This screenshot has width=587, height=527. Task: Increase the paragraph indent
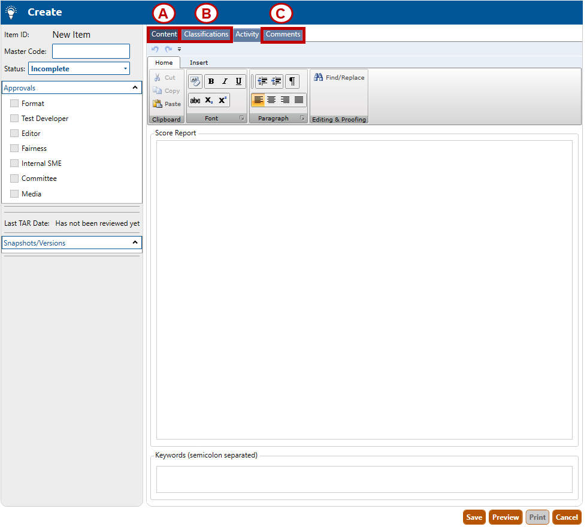point(276,81)
